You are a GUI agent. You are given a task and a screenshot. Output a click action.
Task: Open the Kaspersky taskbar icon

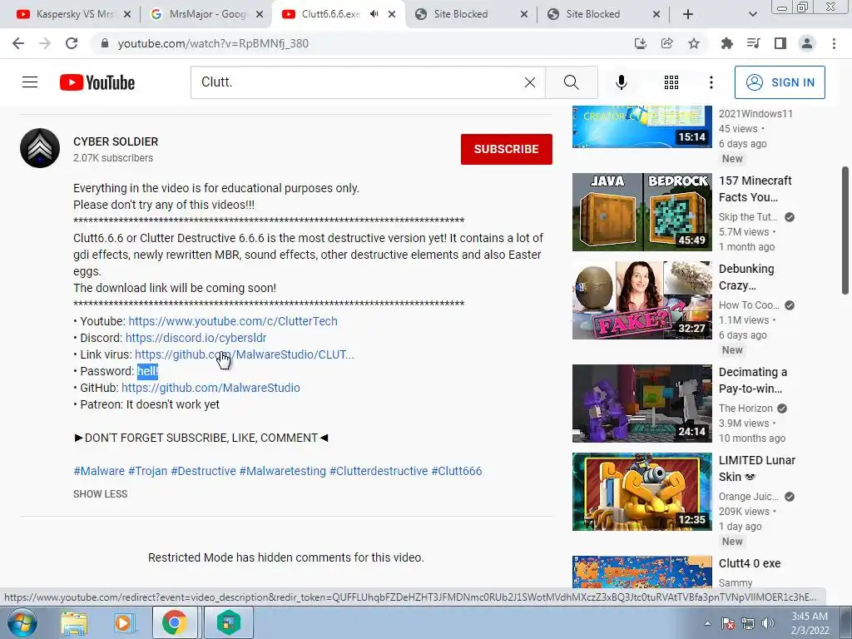[x=229, y=622]
